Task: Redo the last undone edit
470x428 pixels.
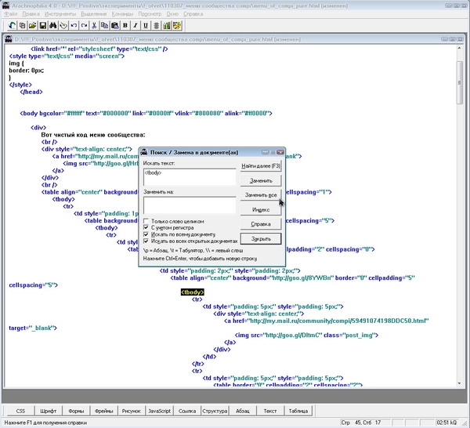Action: [84, 26]
